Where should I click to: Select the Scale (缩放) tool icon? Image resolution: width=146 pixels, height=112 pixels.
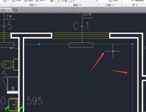pyautogui.click(x=26, y=1)
